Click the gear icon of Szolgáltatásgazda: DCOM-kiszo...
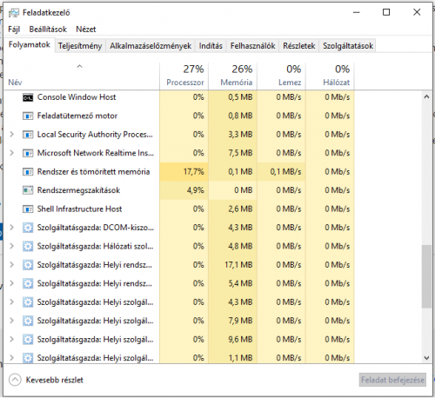The height and width of the screenshot is (398, 435). (28, 228)
